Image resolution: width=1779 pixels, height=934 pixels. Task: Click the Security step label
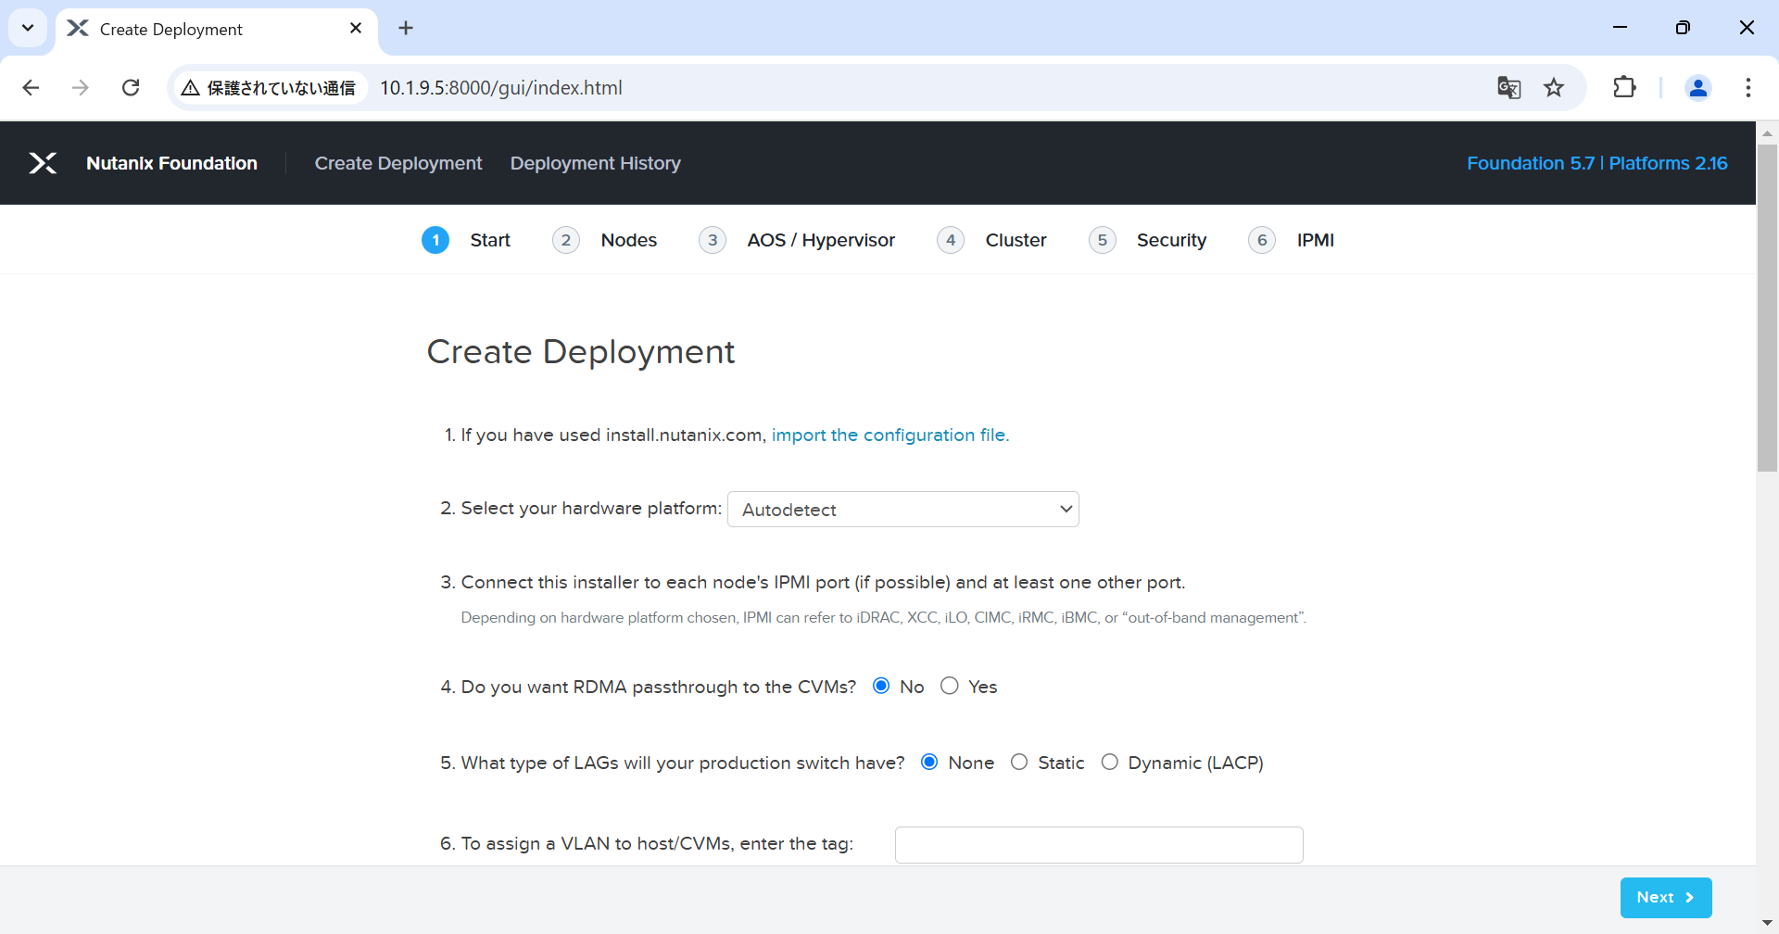point(1172,240)
